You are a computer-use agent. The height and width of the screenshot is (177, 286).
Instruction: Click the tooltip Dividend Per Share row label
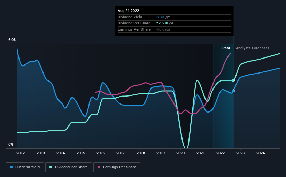click(x=134, y=23)
